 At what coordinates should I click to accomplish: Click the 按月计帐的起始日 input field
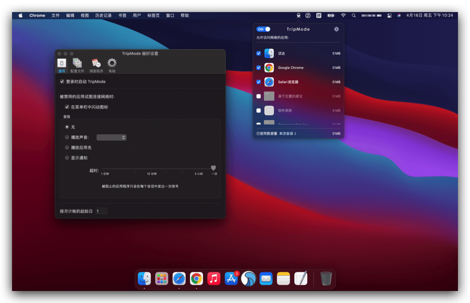pos(102,211)
